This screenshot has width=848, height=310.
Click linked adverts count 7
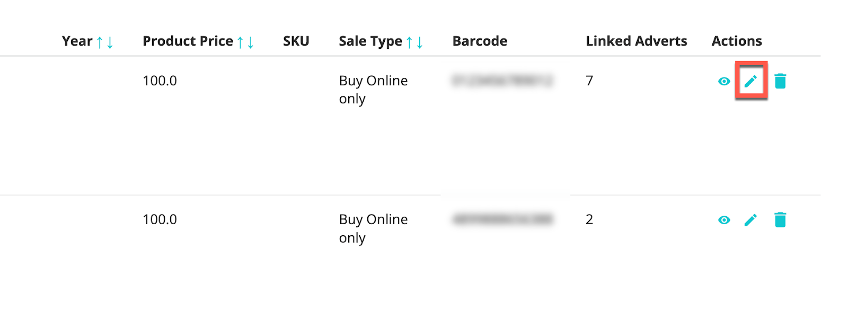click(589, 81)
